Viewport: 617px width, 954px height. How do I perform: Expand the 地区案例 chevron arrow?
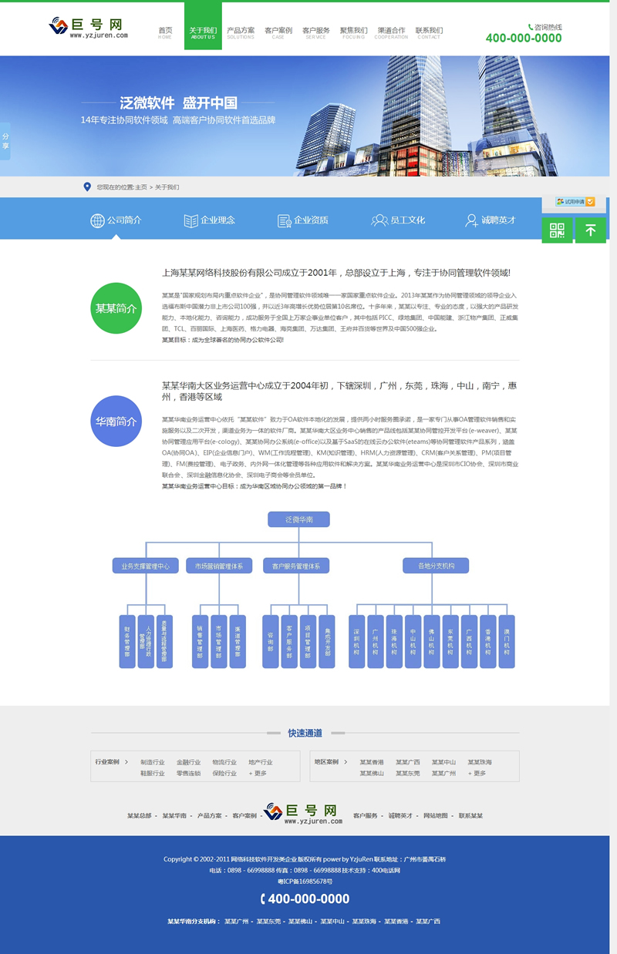click(x=344, y=762)
